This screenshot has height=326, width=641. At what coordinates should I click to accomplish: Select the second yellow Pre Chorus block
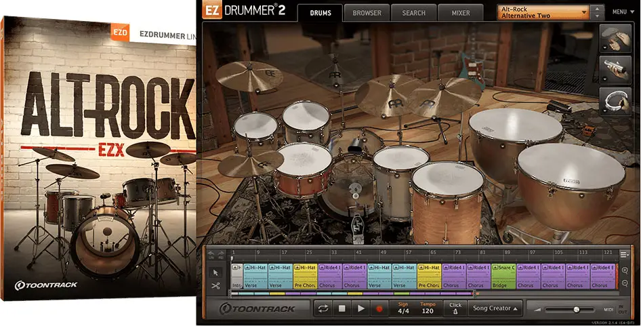(x=429, y=276)
